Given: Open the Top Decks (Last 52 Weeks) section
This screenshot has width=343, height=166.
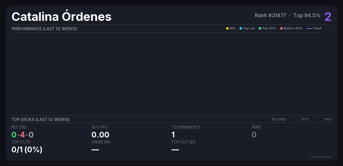Looking at the screenshot, I should click(x=41, y=120).
